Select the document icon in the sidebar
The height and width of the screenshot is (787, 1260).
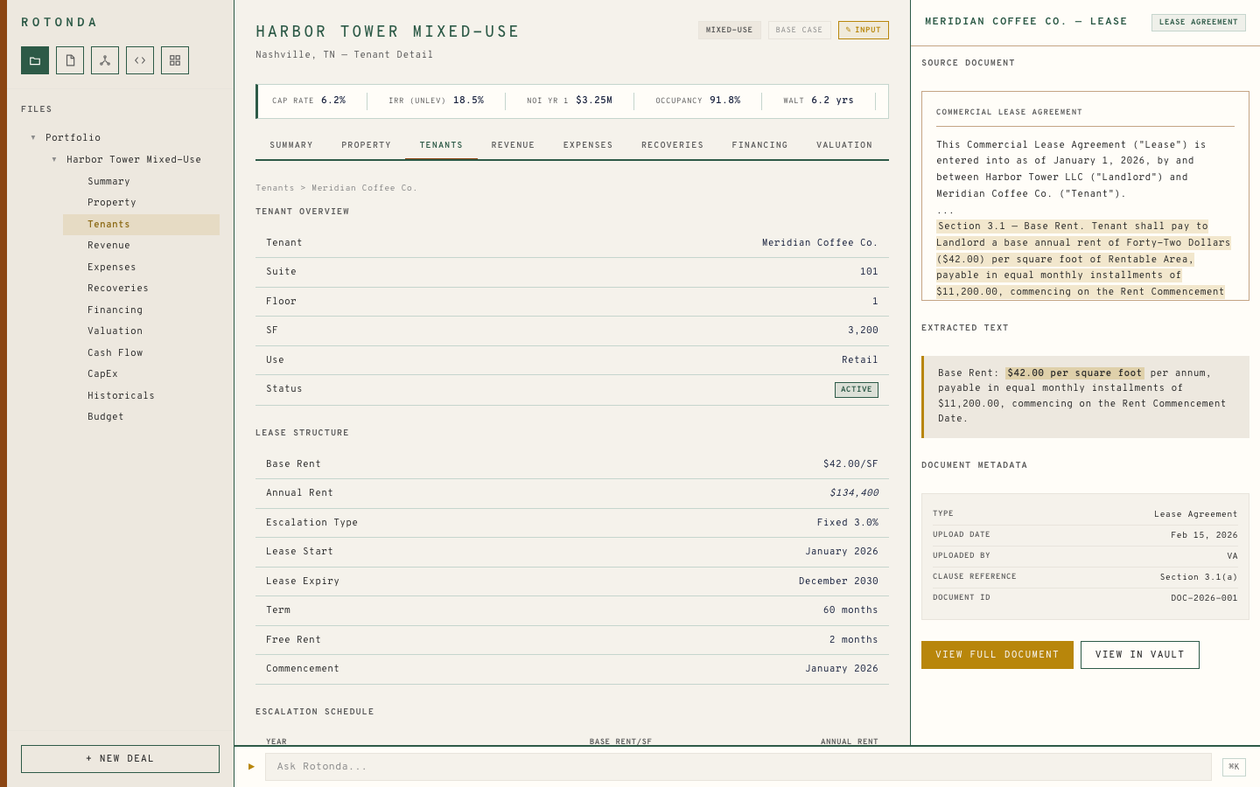(69, 59)
